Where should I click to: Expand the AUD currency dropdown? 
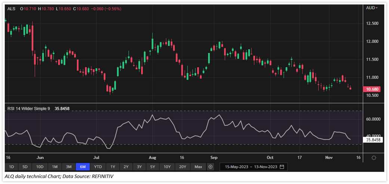pos(372,8)
